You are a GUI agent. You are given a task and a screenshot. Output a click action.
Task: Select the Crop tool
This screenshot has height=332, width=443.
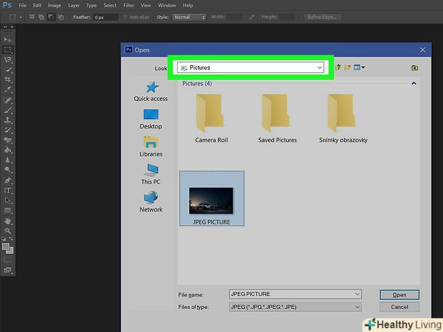pos(8,80)
